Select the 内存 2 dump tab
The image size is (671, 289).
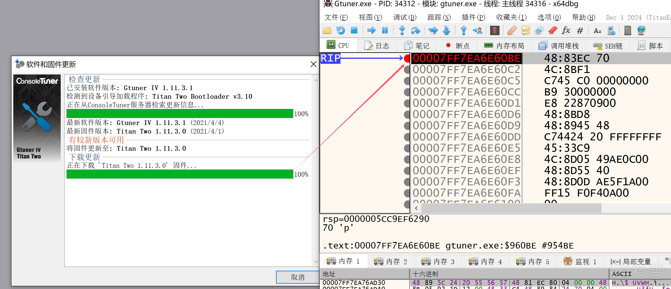391,262
